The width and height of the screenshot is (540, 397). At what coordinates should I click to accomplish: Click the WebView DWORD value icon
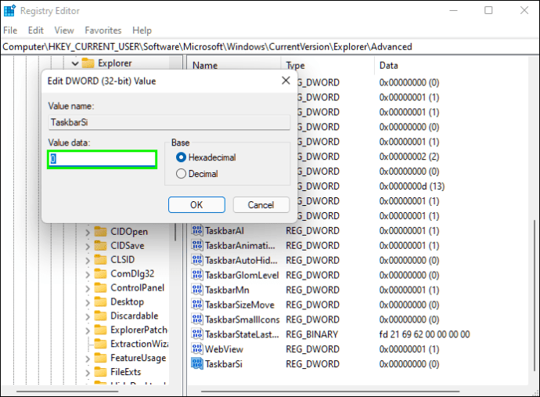(197, 349)
